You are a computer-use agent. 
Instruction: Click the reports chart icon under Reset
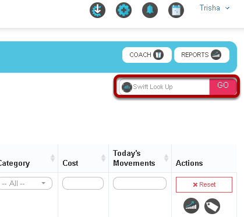(191, 206)
